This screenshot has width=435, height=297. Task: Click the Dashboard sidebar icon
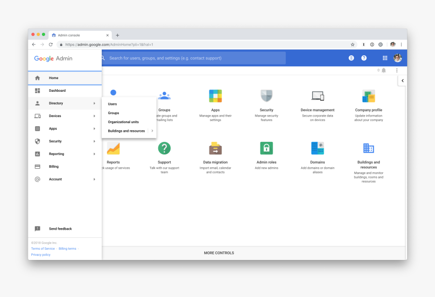[x=37, y=91]
